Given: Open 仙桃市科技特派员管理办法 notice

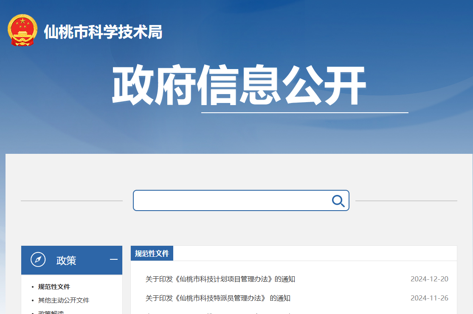Looking at the screenshot, I should pos(218,298).
